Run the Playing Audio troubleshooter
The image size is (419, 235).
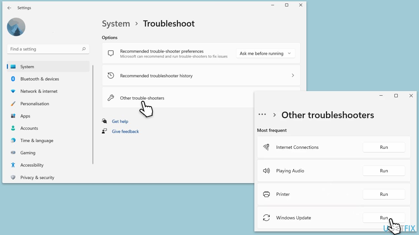[x=384, y=171]
